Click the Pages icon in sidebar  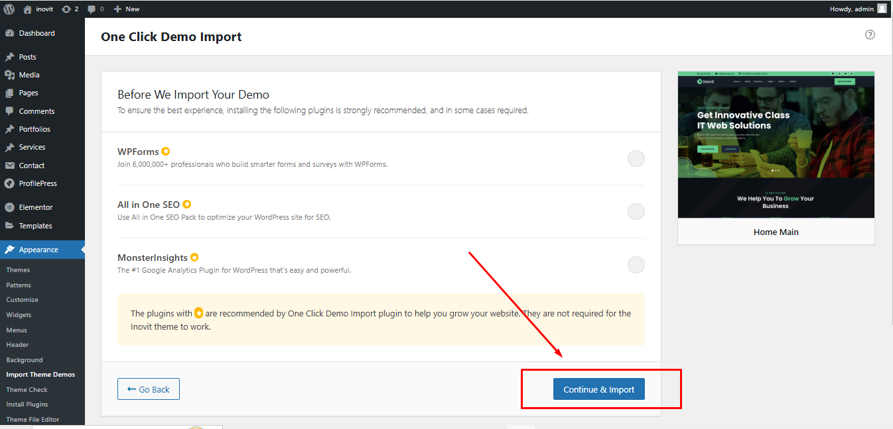pos(9,93)
